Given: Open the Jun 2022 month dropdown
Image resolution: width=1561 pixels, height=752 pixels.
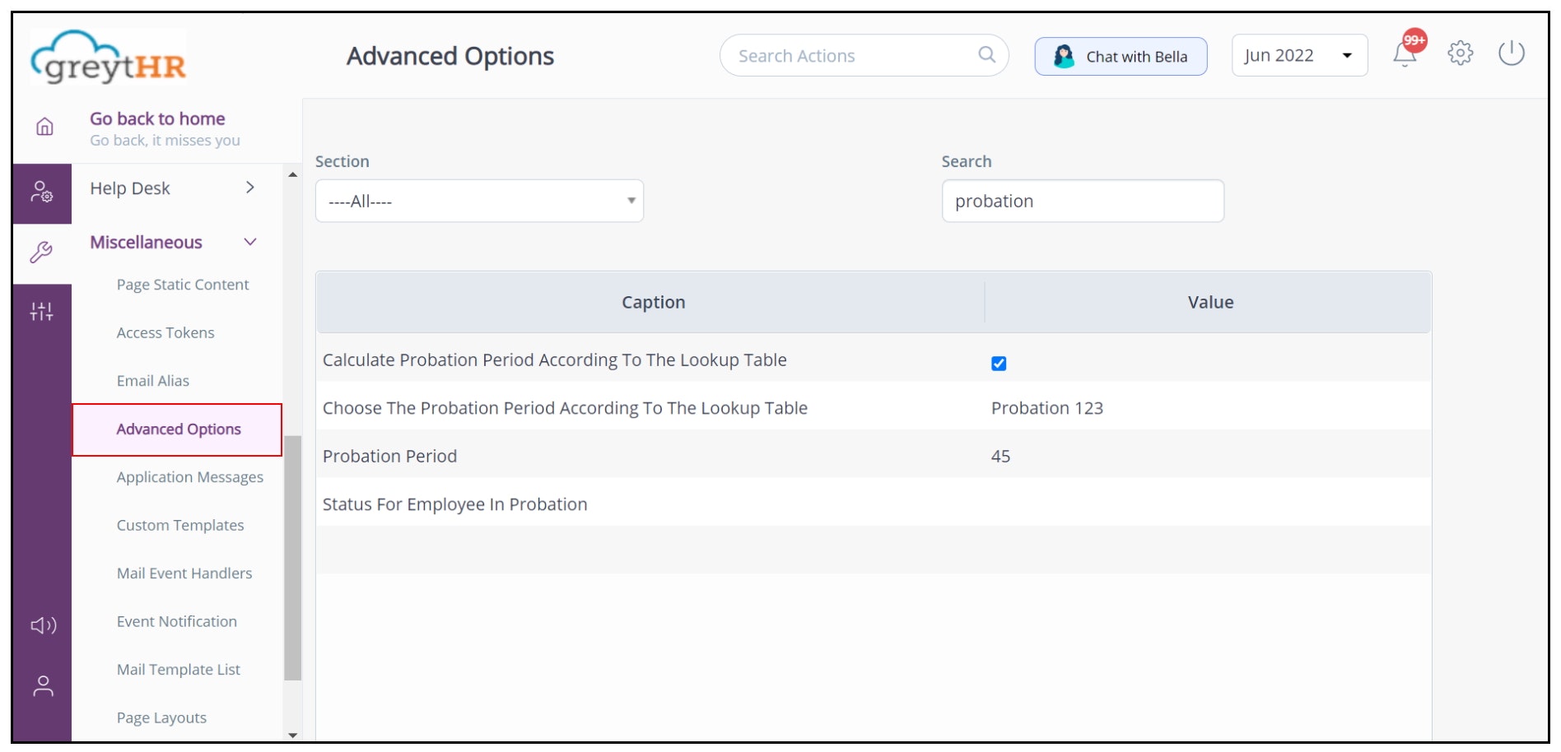Looking at the screenshot, I should (1298, 55).
